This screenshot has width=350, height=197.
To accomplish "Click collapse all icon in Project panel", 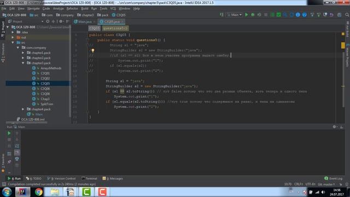I will tap(53, 21).
